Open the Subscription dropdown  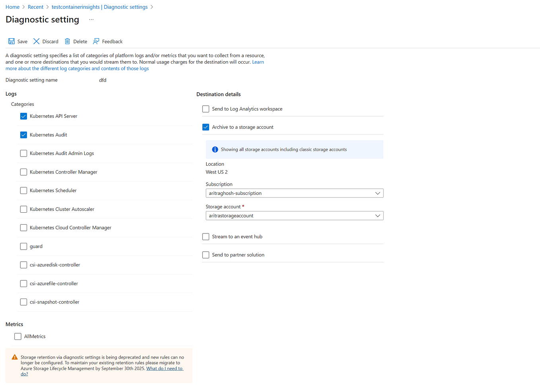pos(377,193)
